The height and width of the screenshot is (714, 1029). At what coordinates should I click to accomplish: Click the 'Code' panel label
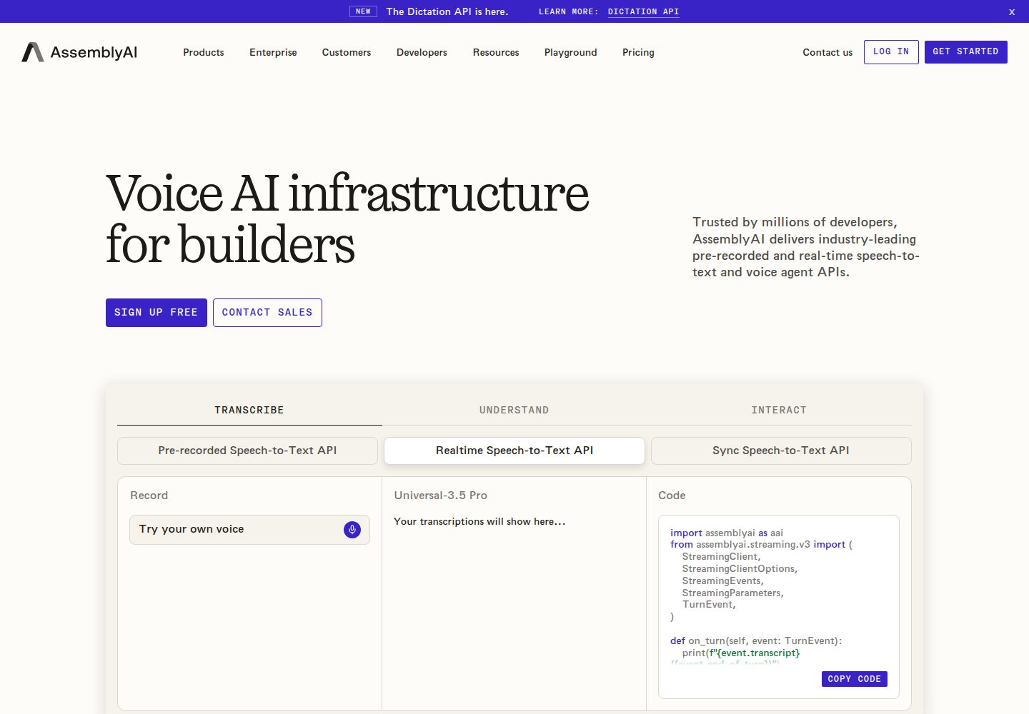coord(672,496)
